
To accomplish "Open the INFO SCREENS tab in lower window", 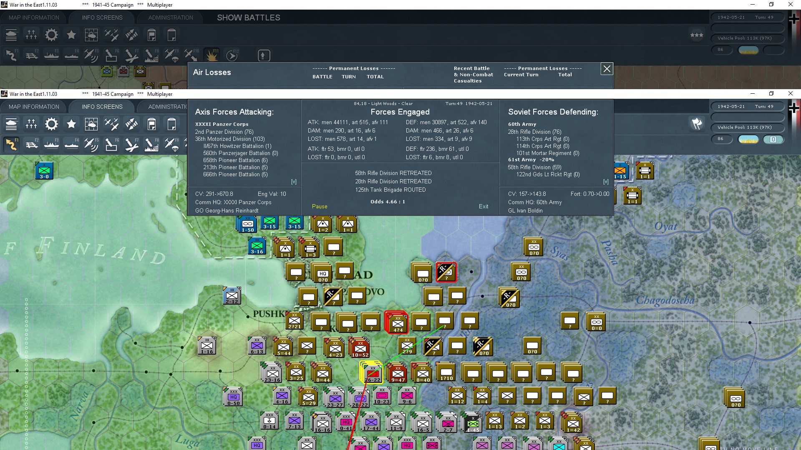I will pos(102,107).
